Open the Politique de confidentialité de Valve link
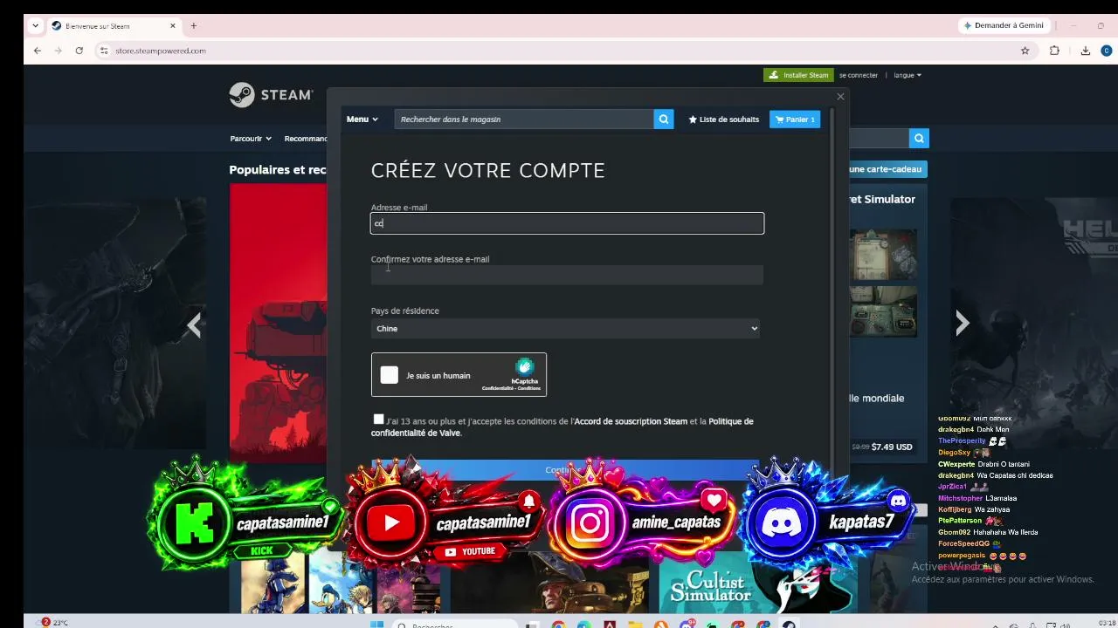The width and height of the screenshot is (1118, 628). (562, 427)
